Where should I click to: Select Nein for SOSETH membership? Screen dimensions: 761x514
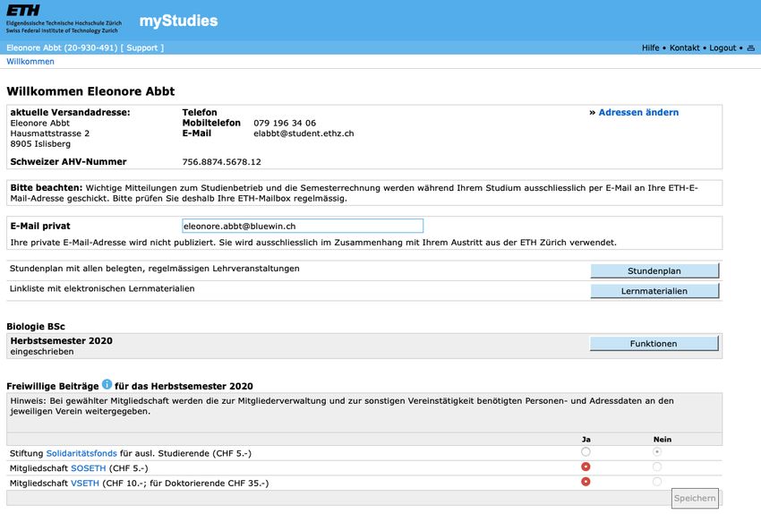point(656,467)
